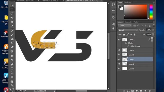Select the History Brush tool
Screen dimensions: 164x92
tap(12, 43)
